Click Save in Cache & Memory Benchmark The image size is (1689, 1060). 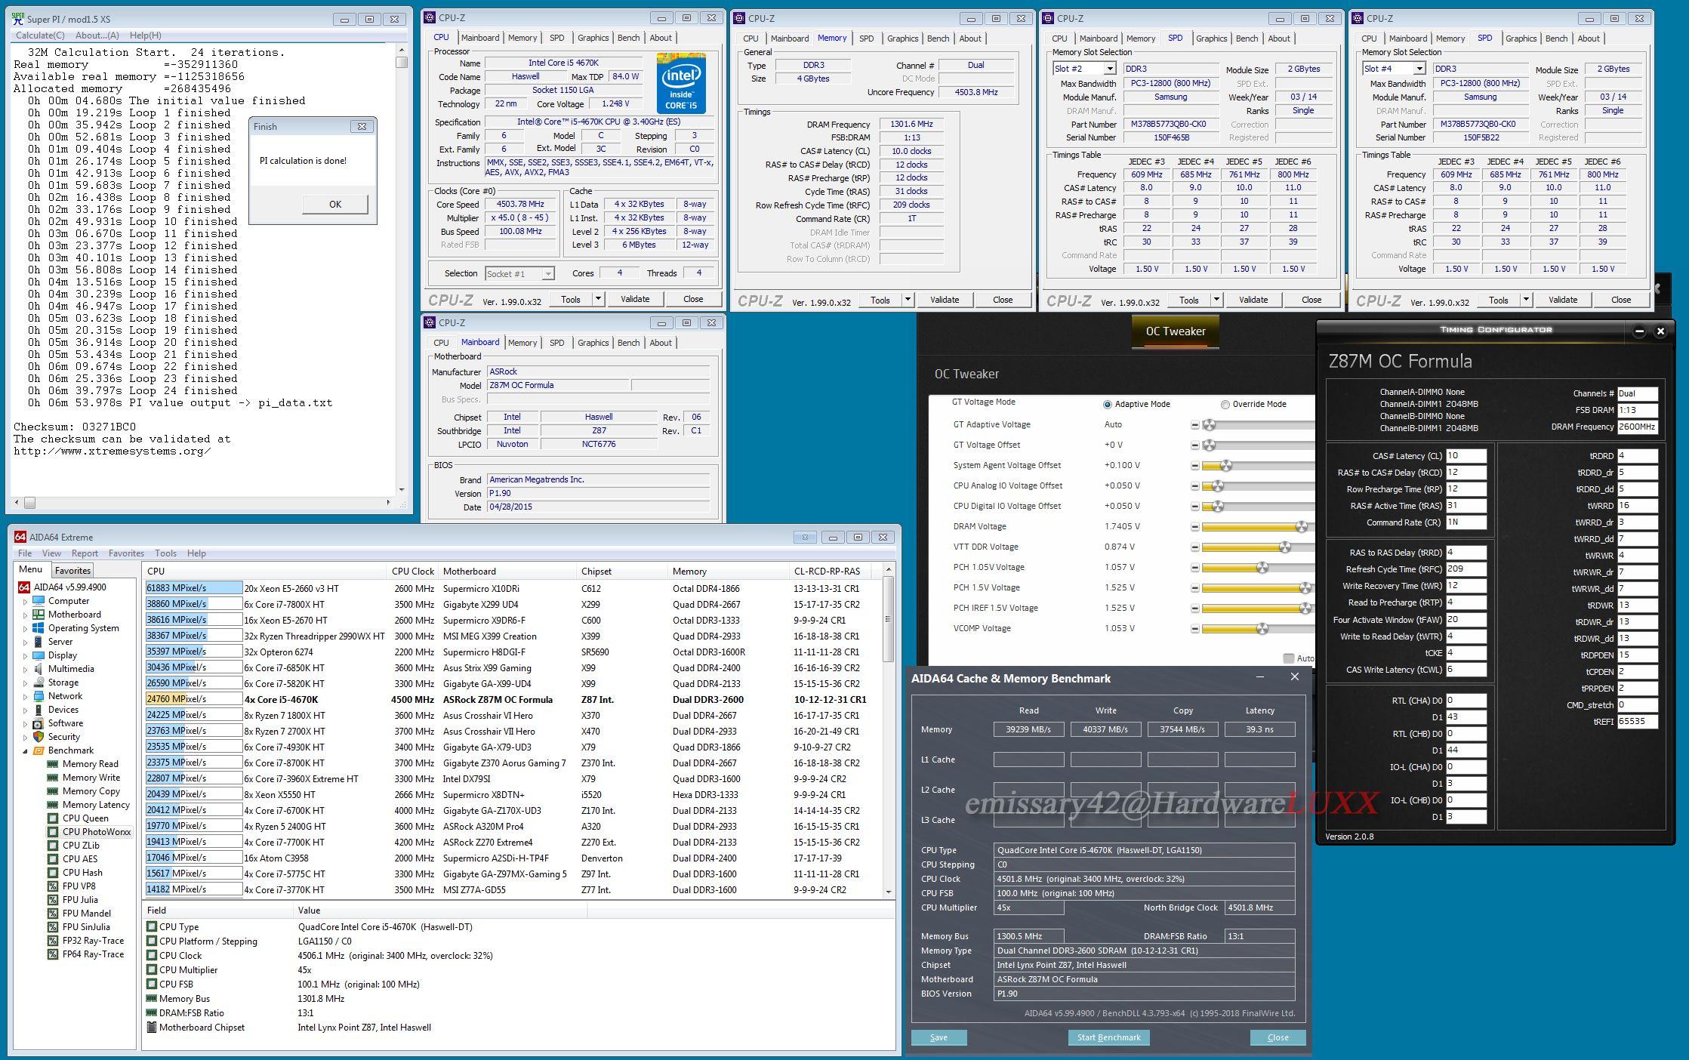[939, 1037]
